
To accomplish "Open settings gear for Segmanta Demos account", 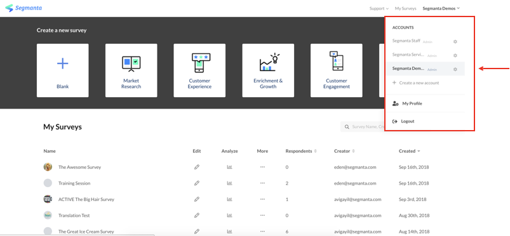I will 455,69.
